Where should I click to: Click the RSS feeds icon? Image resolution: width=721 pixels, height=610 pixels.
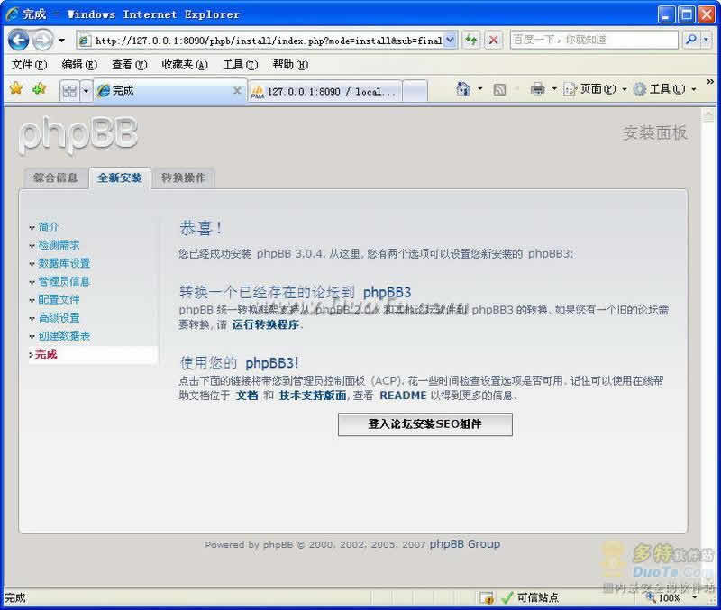point(499,89)
